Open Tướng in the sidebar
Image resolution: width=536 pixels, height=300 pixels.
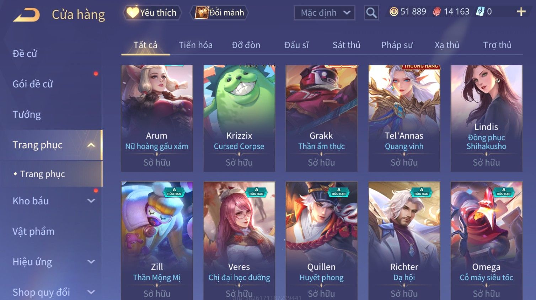click(27, 114)
